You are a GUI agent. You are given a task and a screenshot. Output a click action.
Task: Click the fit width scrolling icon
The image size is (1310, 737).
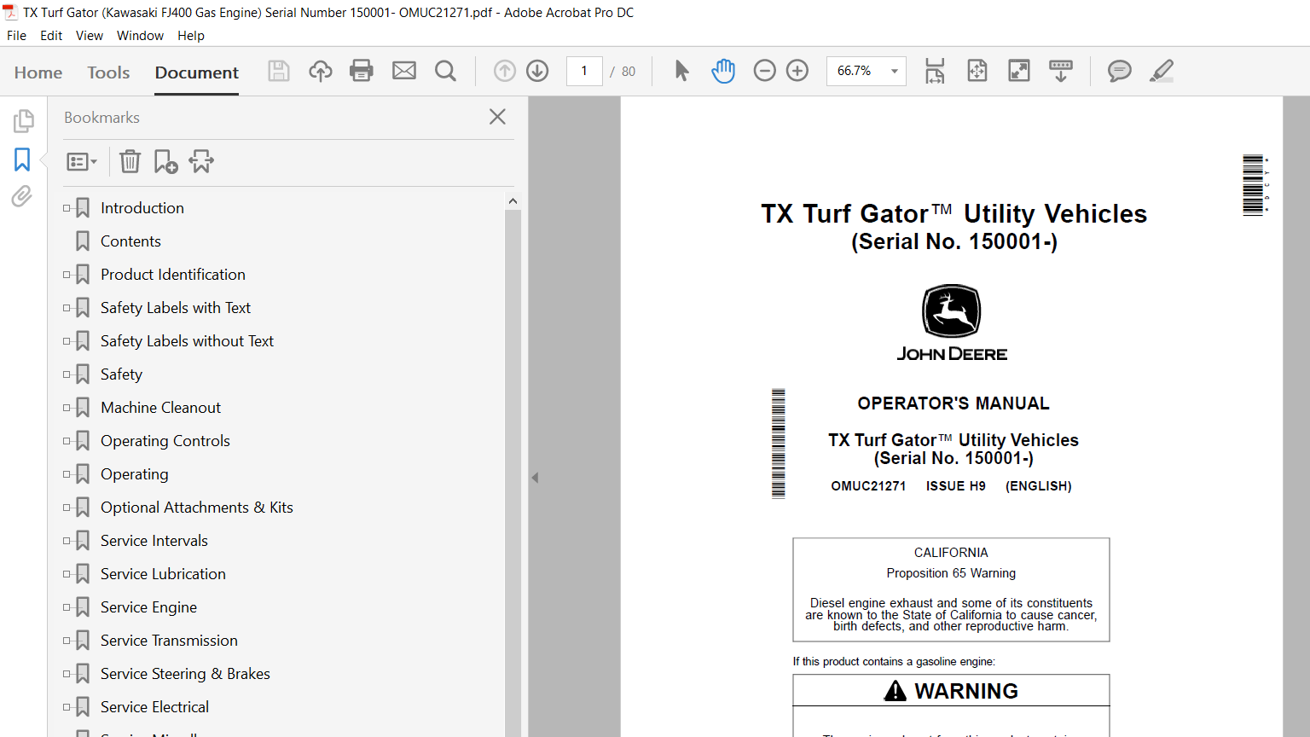pos(935,71)
